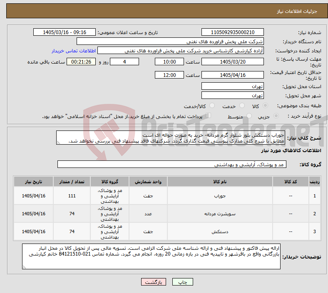Click the delivery city field تهران
This screenshot has height=293, width=328.
pos(233,95)
